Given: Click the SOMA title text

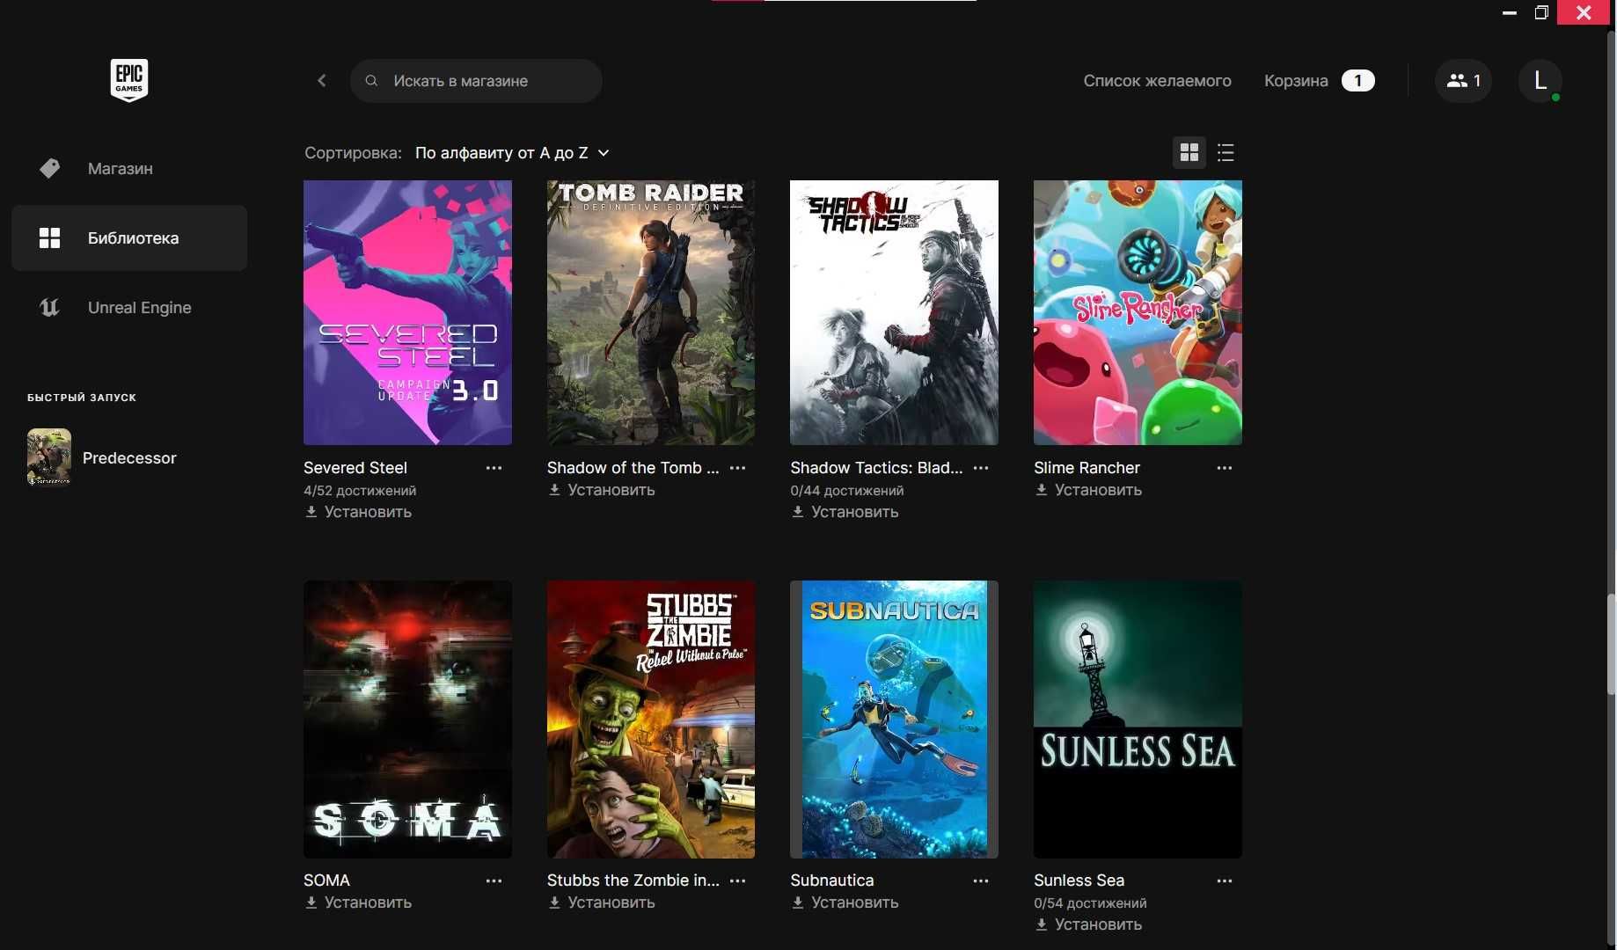Looking at the screenshot, I should [326, 881].
